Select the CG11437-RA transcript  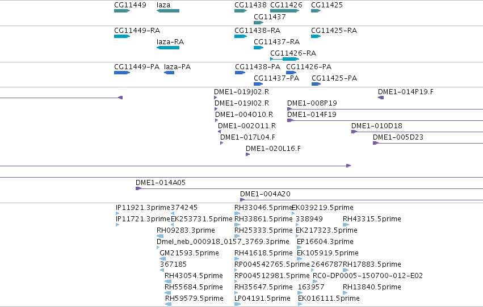tap(258, 48)
